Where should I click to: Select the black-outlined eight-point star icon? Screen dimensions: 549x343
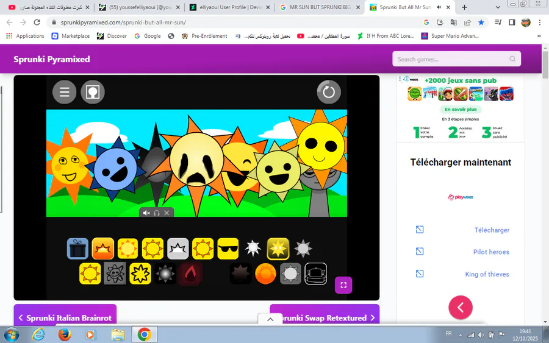[140, 274]
